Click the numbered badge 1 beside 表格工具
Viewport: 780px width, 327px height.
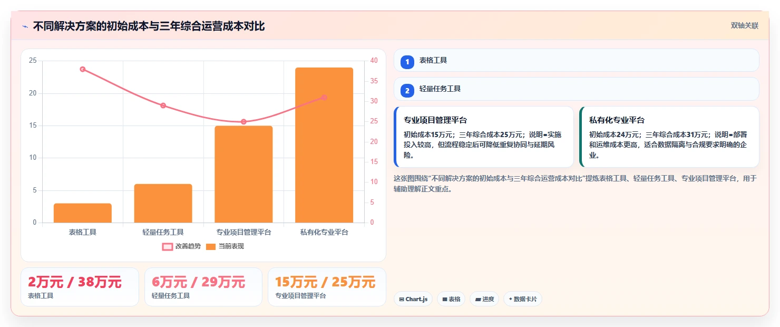(407, 62)
